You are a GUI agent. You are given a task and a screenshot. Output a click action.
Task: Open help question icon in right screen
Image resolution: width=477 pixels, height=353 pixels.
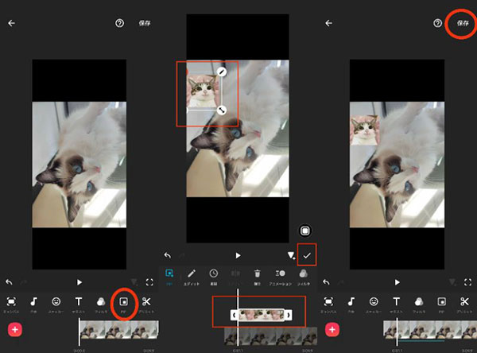(x=437, y=23)
